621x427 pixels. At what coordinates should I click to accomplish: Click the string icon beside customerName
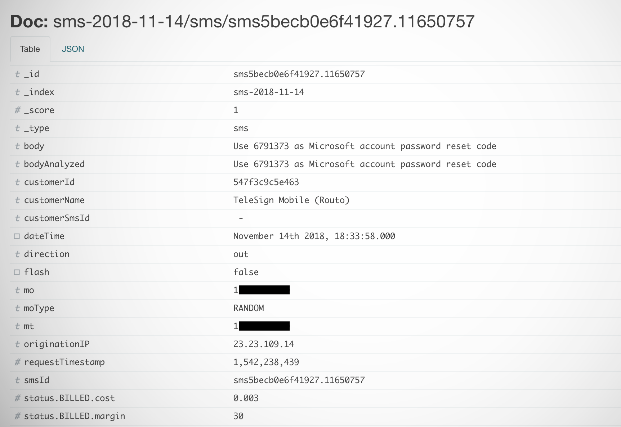(17, 200)
